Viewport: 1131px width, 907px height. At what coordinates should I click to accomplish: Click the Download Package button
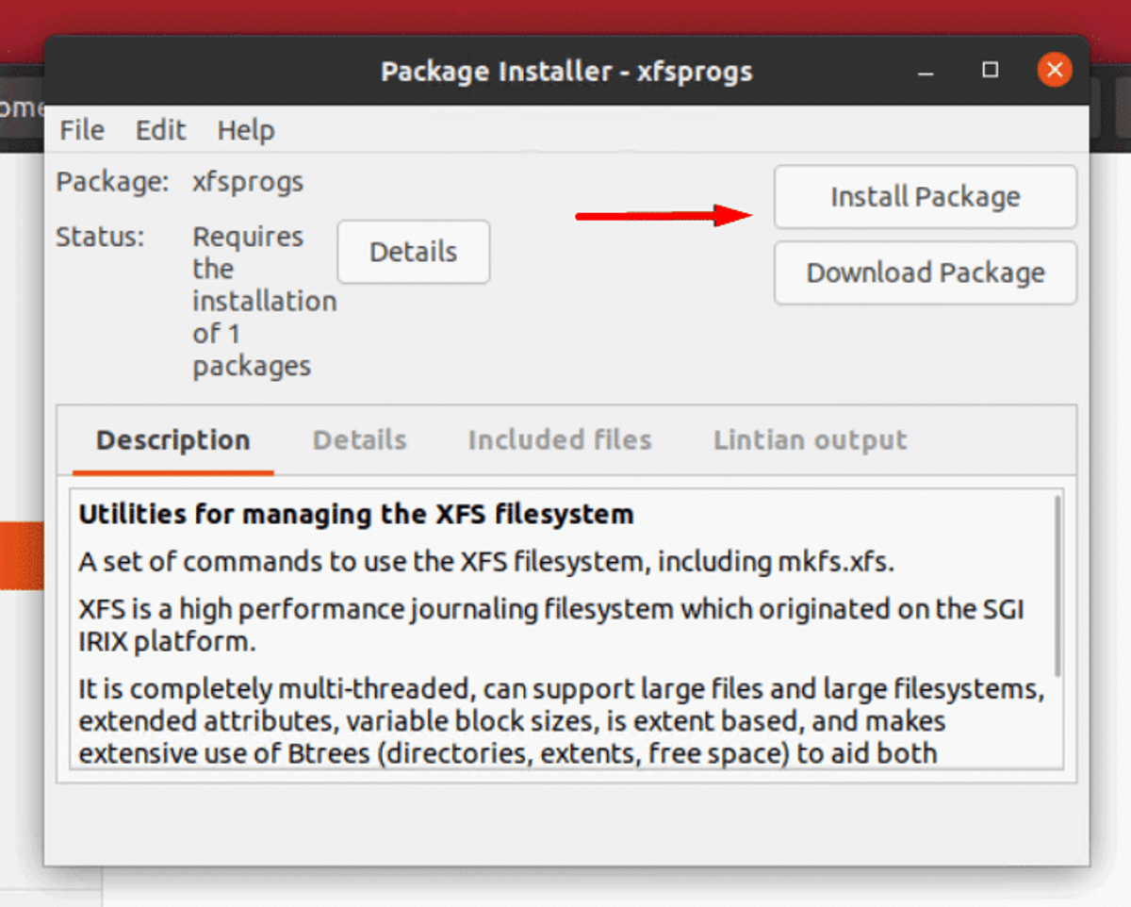click(x=925, y=273)
